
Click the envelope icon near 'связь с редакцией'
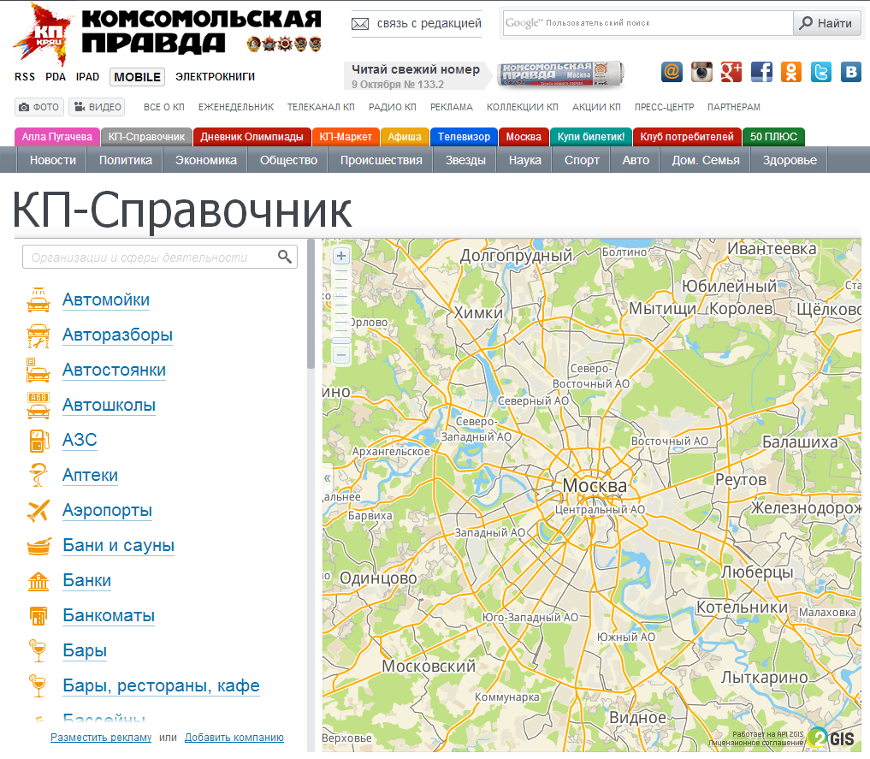coord(360,24)
